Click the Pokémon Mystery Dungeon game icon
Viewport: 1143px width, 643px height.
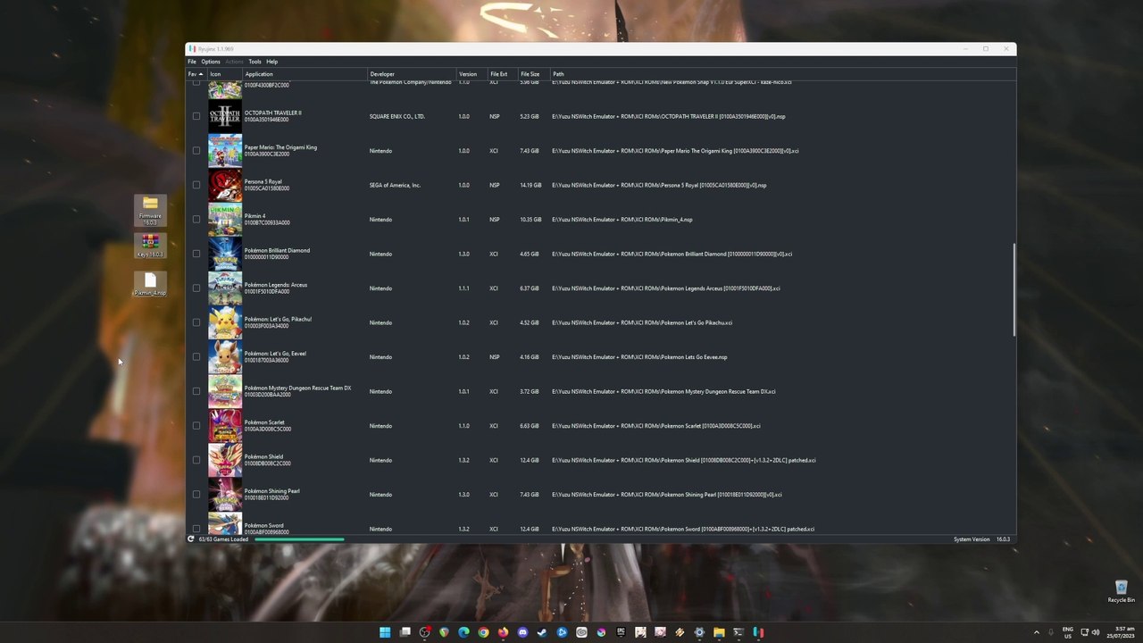tap(225, 391)
